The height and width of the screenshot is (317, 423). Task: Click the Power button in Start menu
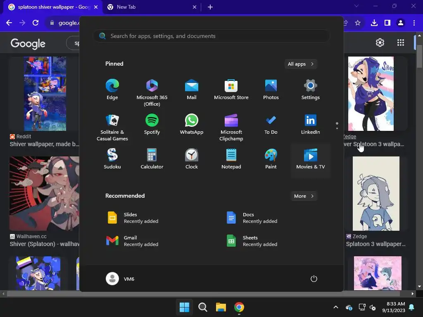point(314,279)
